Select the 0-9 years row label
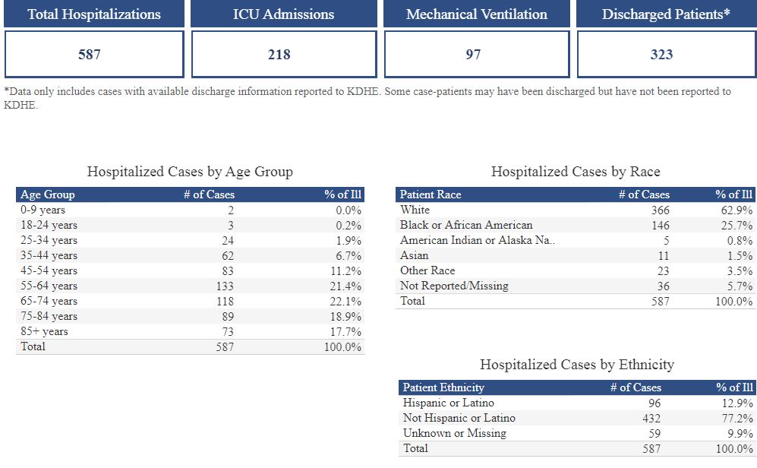Viewport: 757px width, 468px height. [x=43, y=210]
